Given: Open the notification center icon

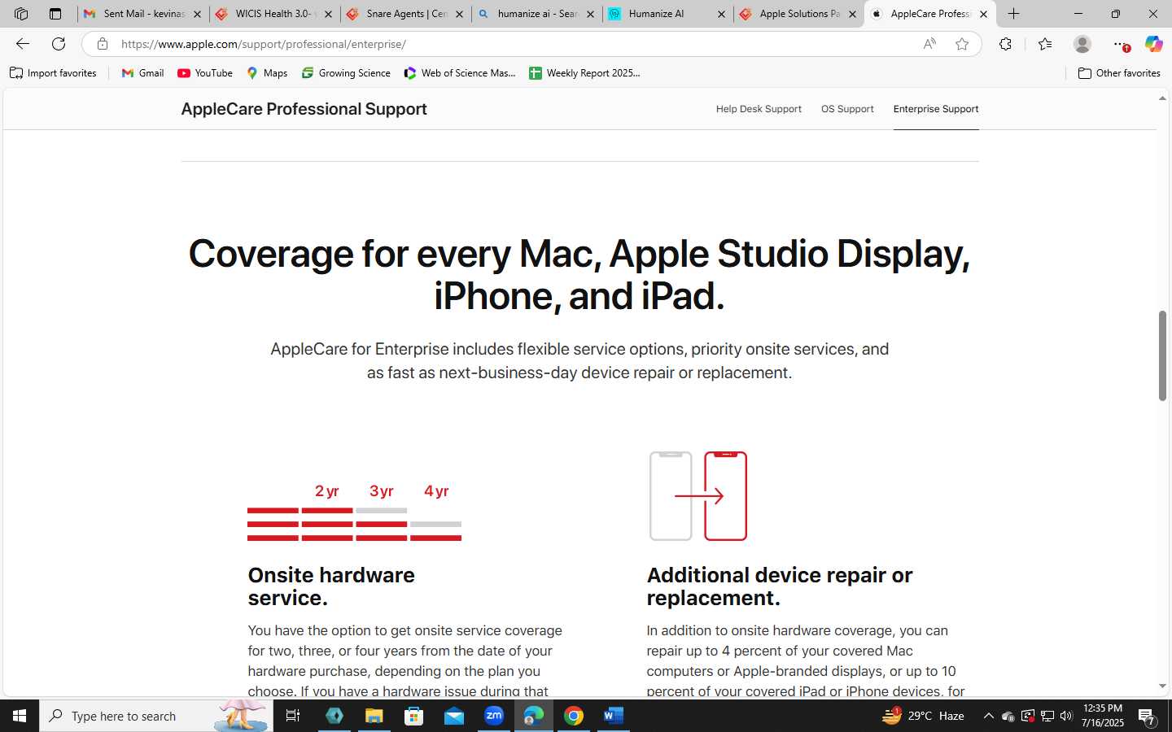Looking at the screenshot, I should (x=1147, y=717).
